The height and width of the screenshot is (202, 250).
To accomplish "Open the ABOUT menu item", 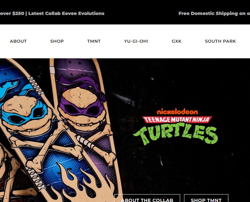I will (18, 41).
